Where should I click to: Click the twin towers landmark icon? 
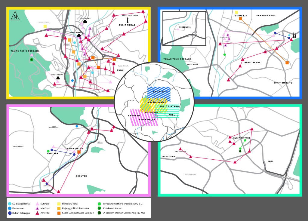pos(294,35)
